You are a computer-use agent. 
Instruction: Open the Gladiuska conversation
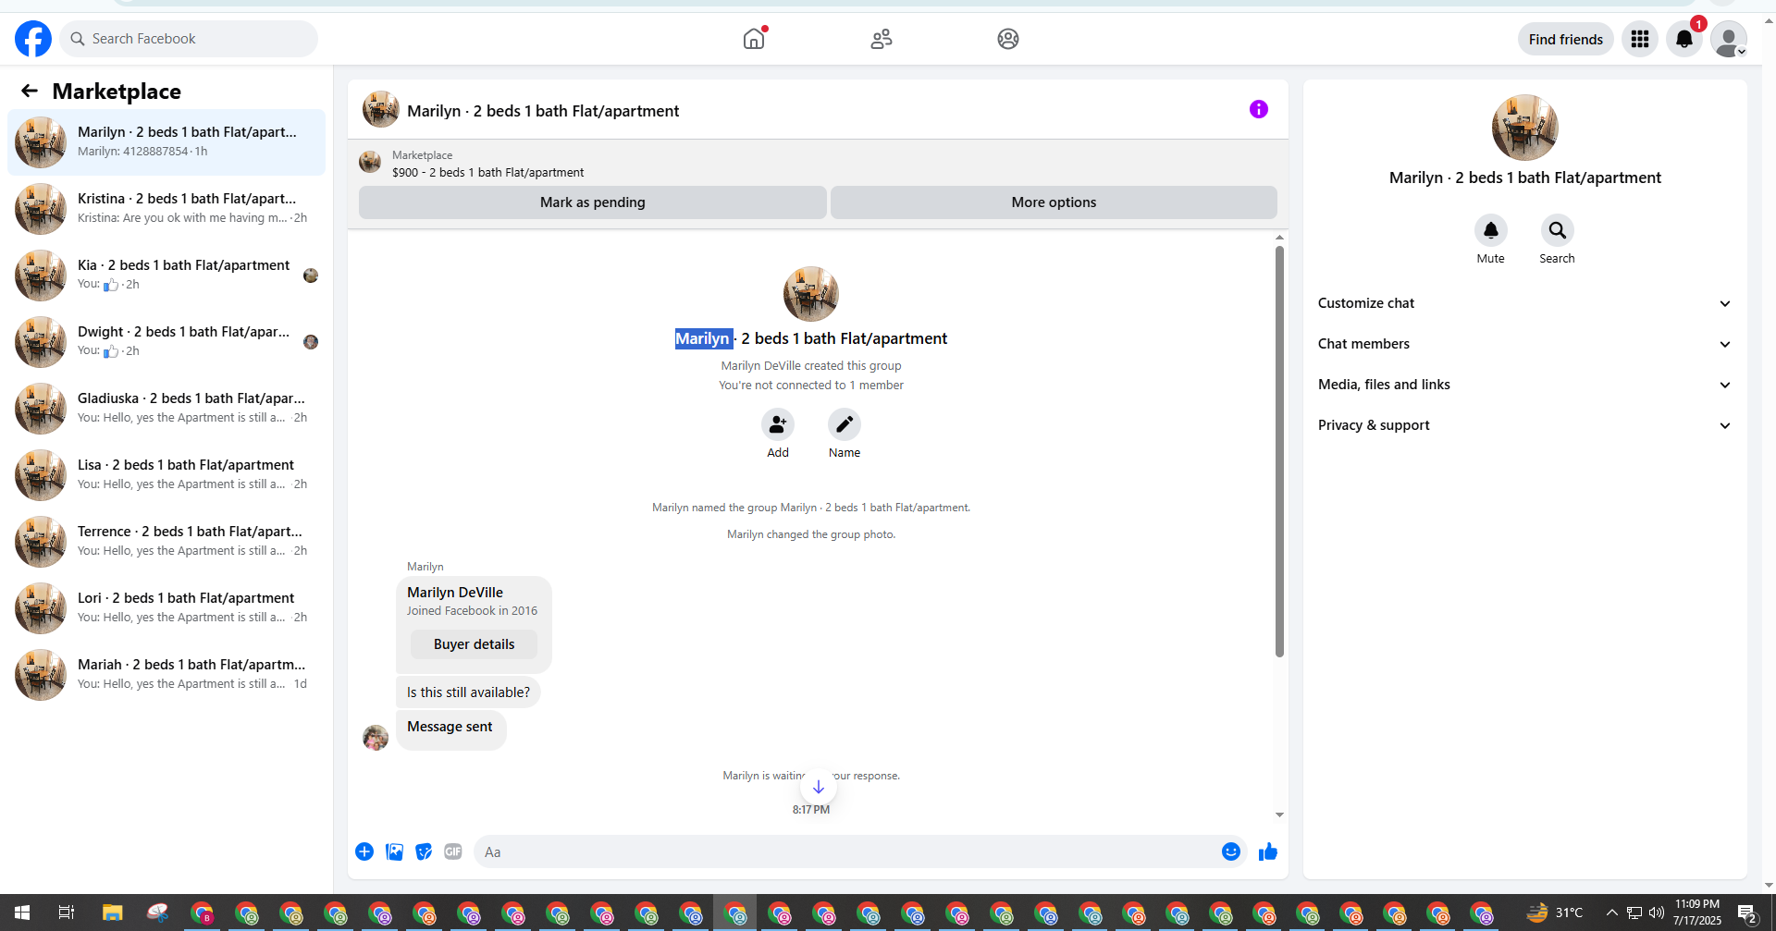tap(166, 409)
